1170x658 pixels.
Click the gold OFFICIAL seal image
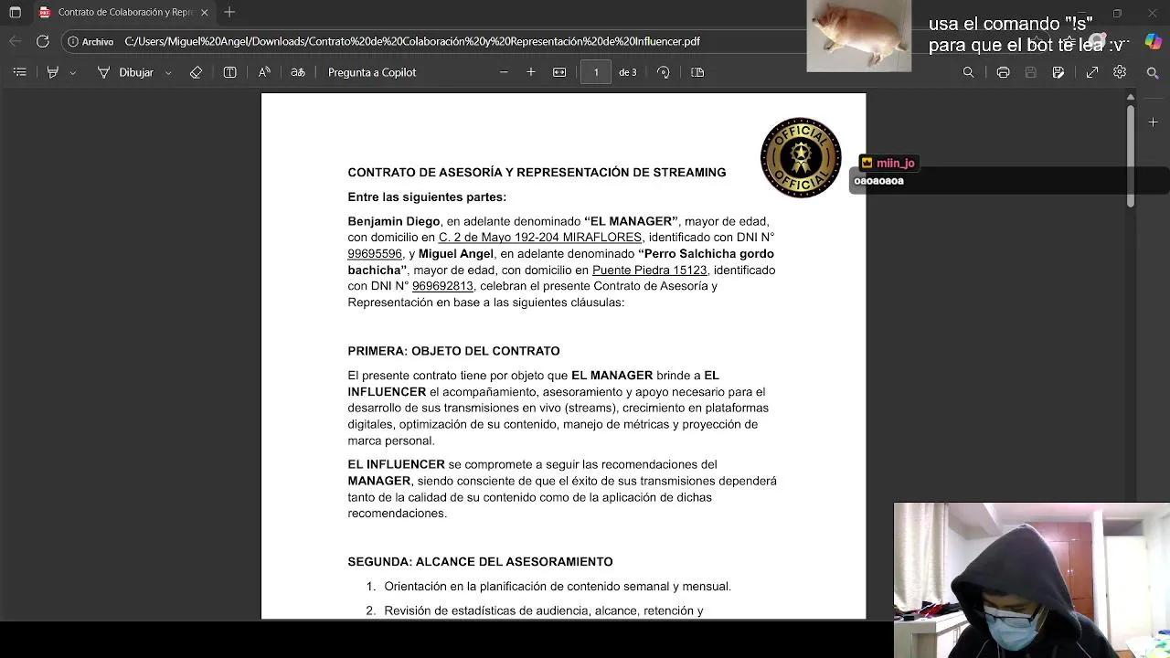pos(801,157)
